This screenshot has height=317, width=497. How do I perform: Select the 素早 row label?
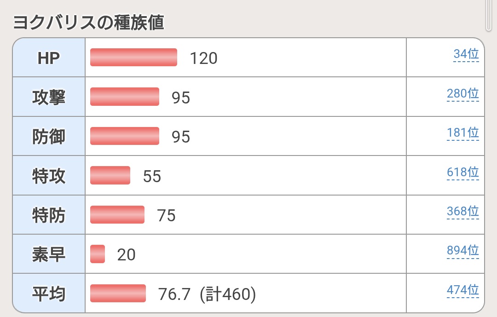point(49,254)
